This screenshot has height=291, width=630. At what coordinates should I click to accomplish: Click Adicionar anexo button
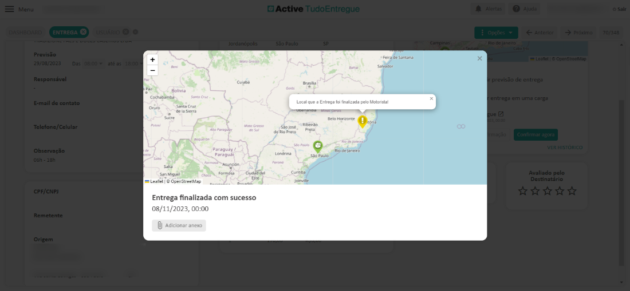coord(179,226)
